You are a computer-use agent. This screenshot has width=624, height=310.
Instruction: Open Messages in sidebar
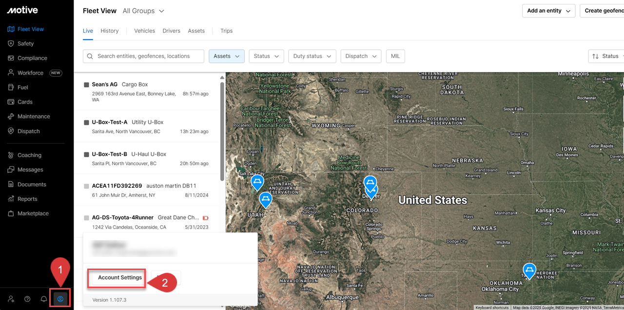pyautogui.click(x=30, y=170)
